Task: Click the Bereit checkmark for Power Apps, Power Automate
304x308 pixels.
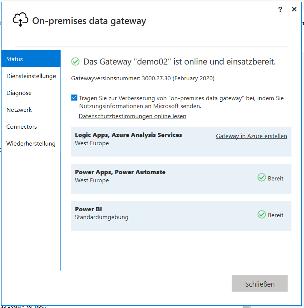Action: coord(262,178)
